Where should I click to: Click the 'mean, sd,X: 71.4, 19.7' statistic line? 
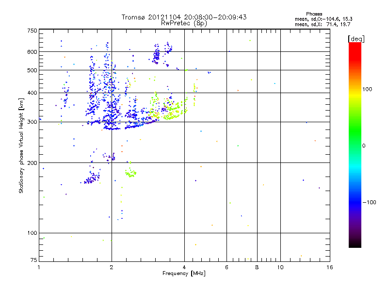click(323, 24)
